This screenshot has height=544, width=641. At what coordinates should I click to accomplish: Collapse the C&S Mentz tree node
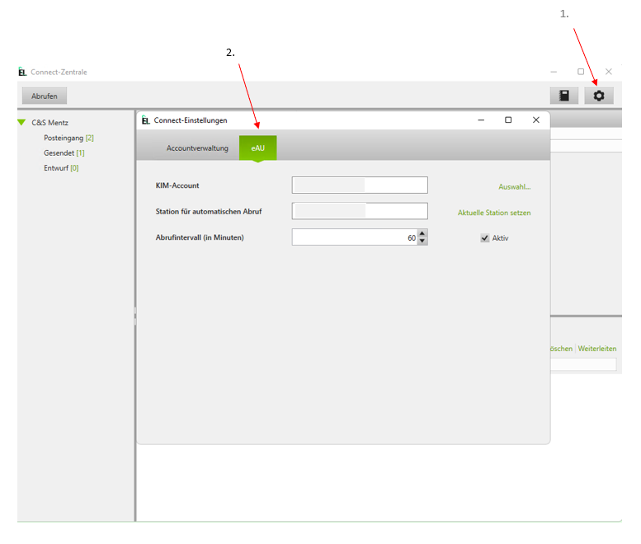click(22, 123)
